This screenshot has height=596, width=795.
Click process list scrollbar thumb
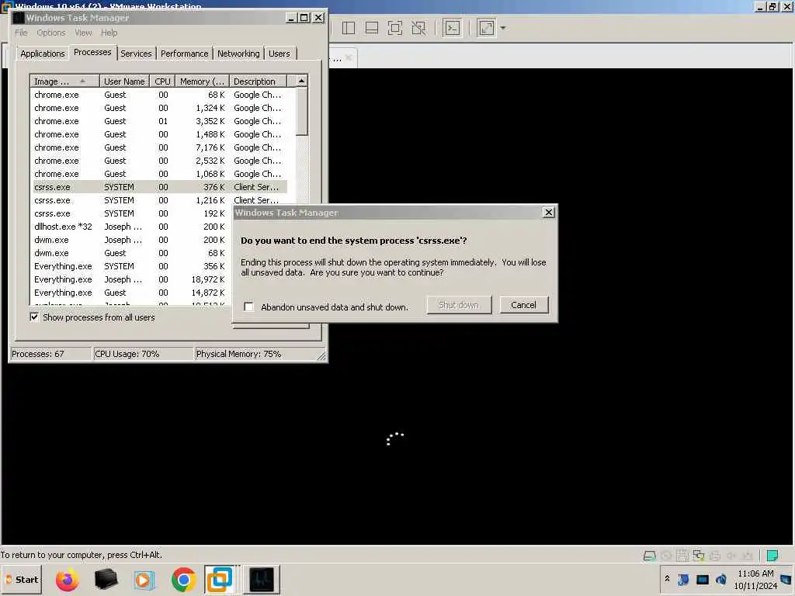(302, 112)
